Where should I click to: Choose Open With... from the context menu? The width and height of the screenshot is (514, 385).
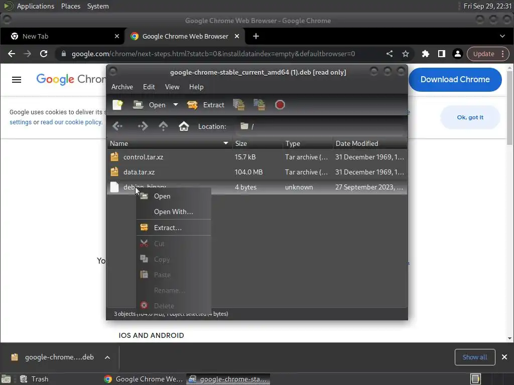point(174,212)
